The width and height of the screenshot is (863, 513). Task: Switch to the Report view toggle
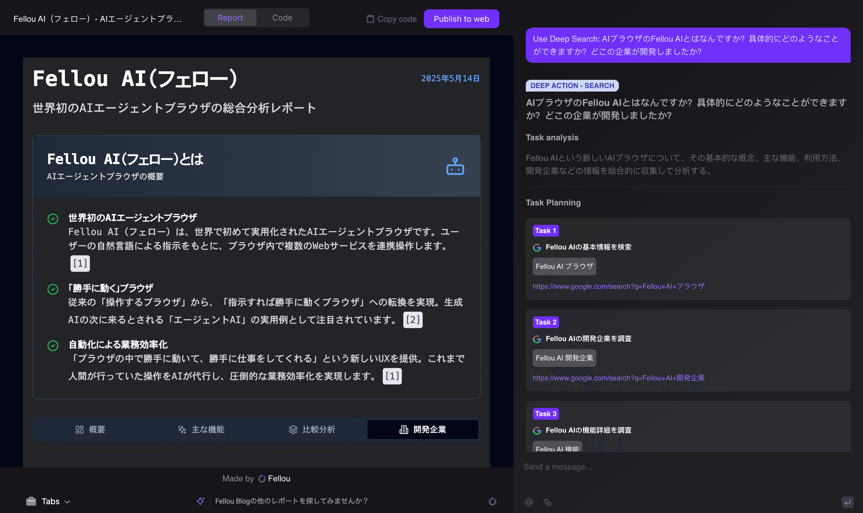tap(230, 18)
